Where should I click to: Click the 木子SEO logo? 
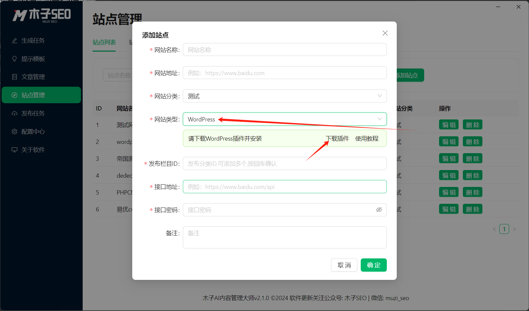coord(42,15)
